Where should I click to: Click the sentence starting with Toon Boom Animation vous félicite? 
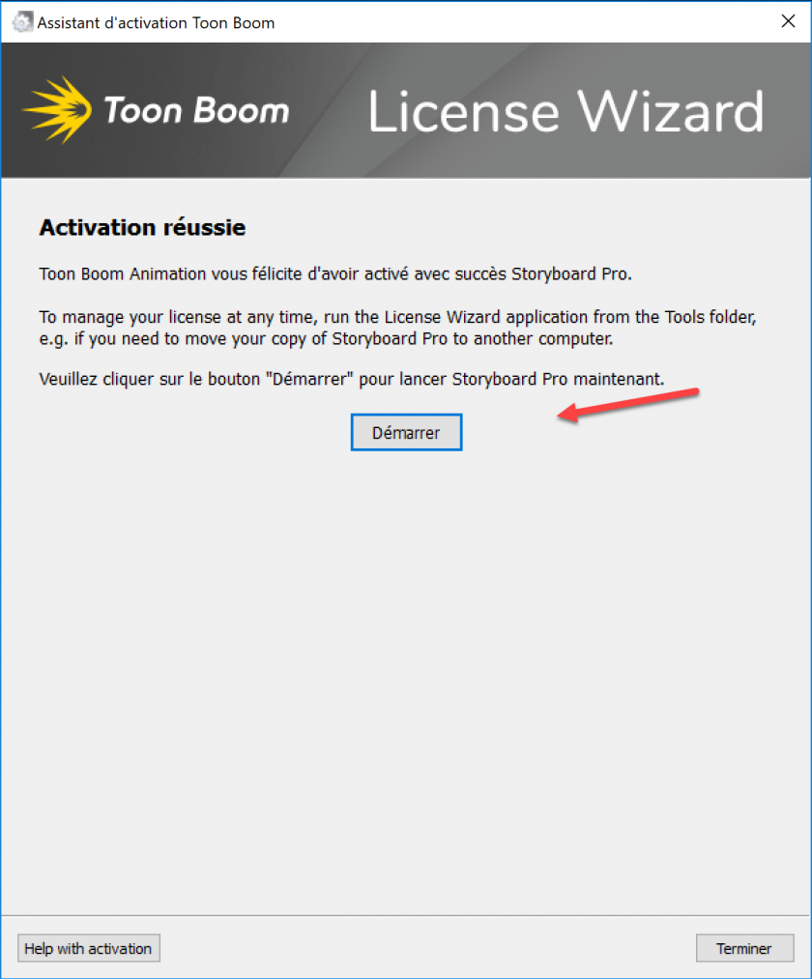point(335,274)
